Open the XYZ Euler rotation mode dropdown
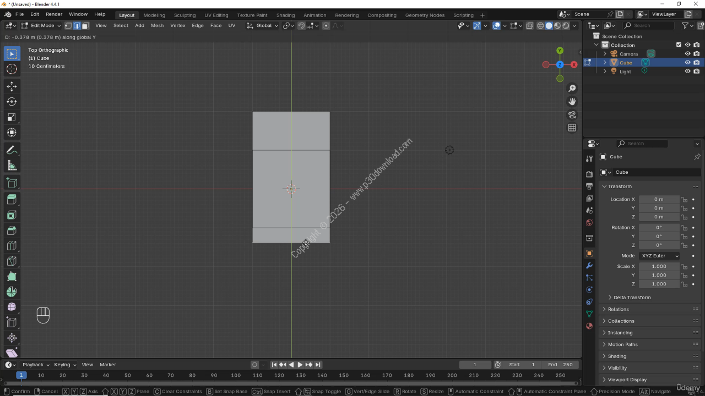 click(x=659, y=256)
